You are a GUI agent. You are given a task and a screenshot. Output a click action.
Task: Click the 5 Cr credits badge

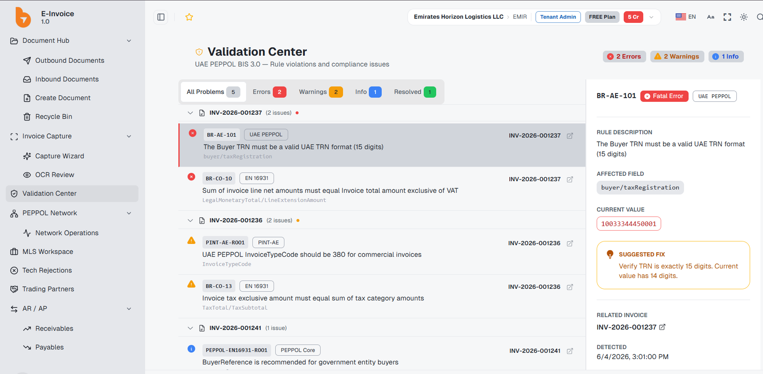pos(633,17)
